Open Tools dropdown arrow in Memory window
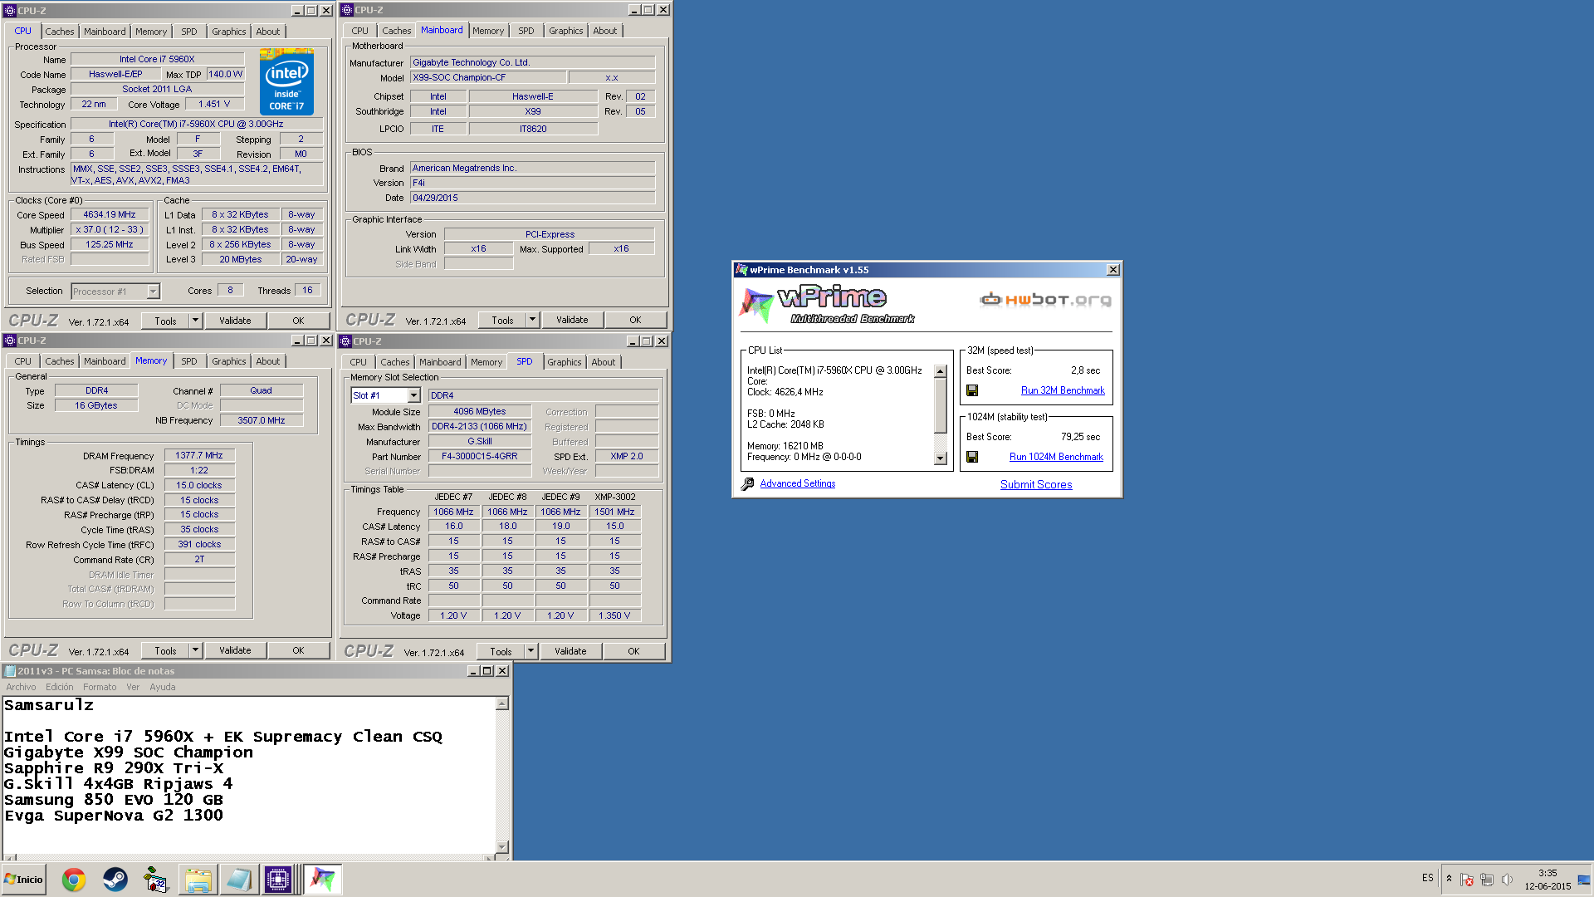This screenshot has width=1594, height=897. tap(196, 650)
